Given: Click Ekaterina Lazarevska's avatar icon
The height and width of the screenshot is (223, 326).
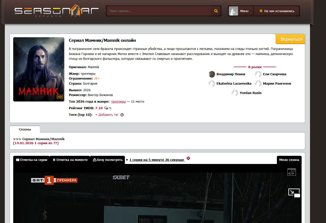Looking at the screenshot, I should pyautogui.click(x=212, y=84).
